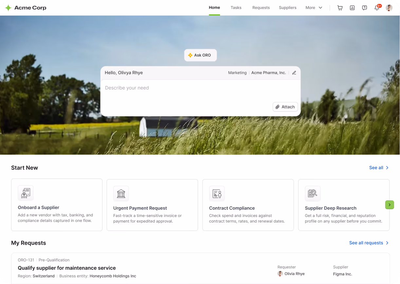
Task: Open the Contract Compliance card title
Action: (232, 208)
